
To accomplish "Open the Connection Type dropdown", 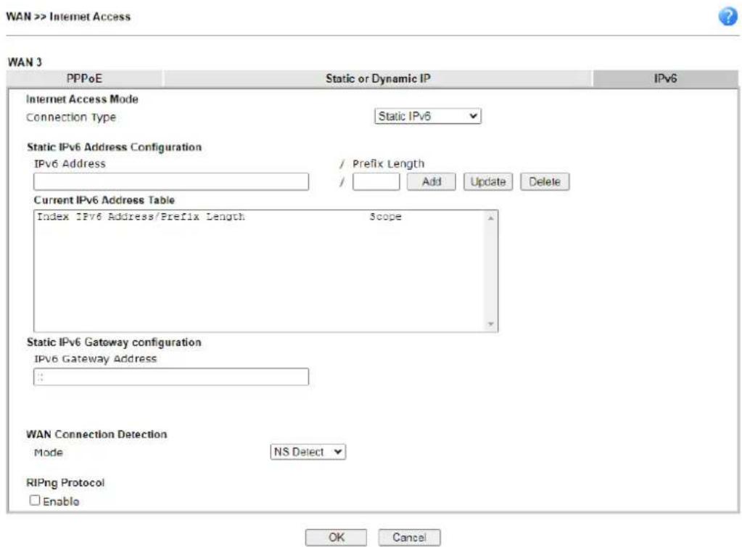I will tap(427, 116).
